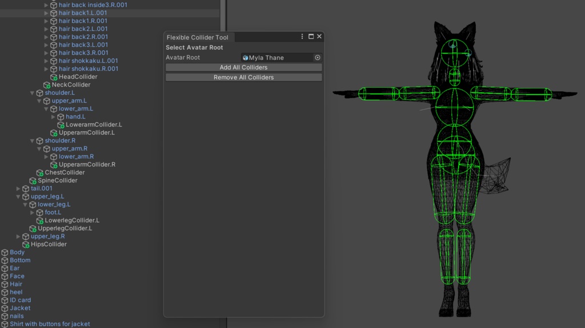Click the Ear object cube icon
Screen dimensions: 585x328
click(x=5, y=268)
